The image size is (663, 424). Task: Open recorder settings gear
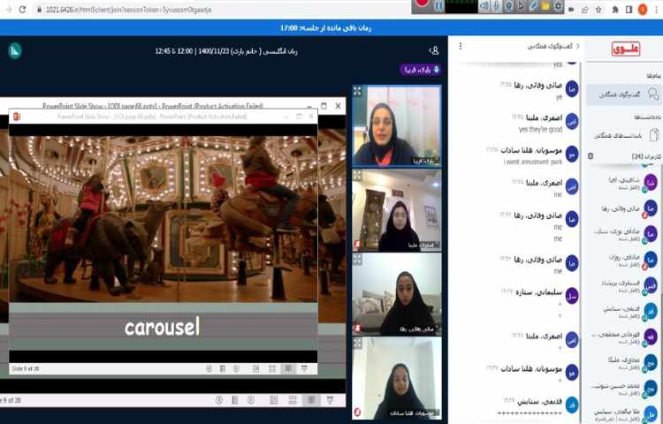[x=558, y=6]
